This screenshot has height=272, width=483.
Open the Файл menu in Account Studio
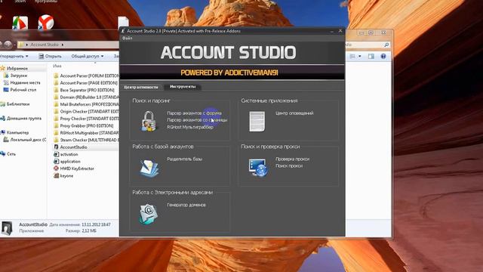[128, 39]
